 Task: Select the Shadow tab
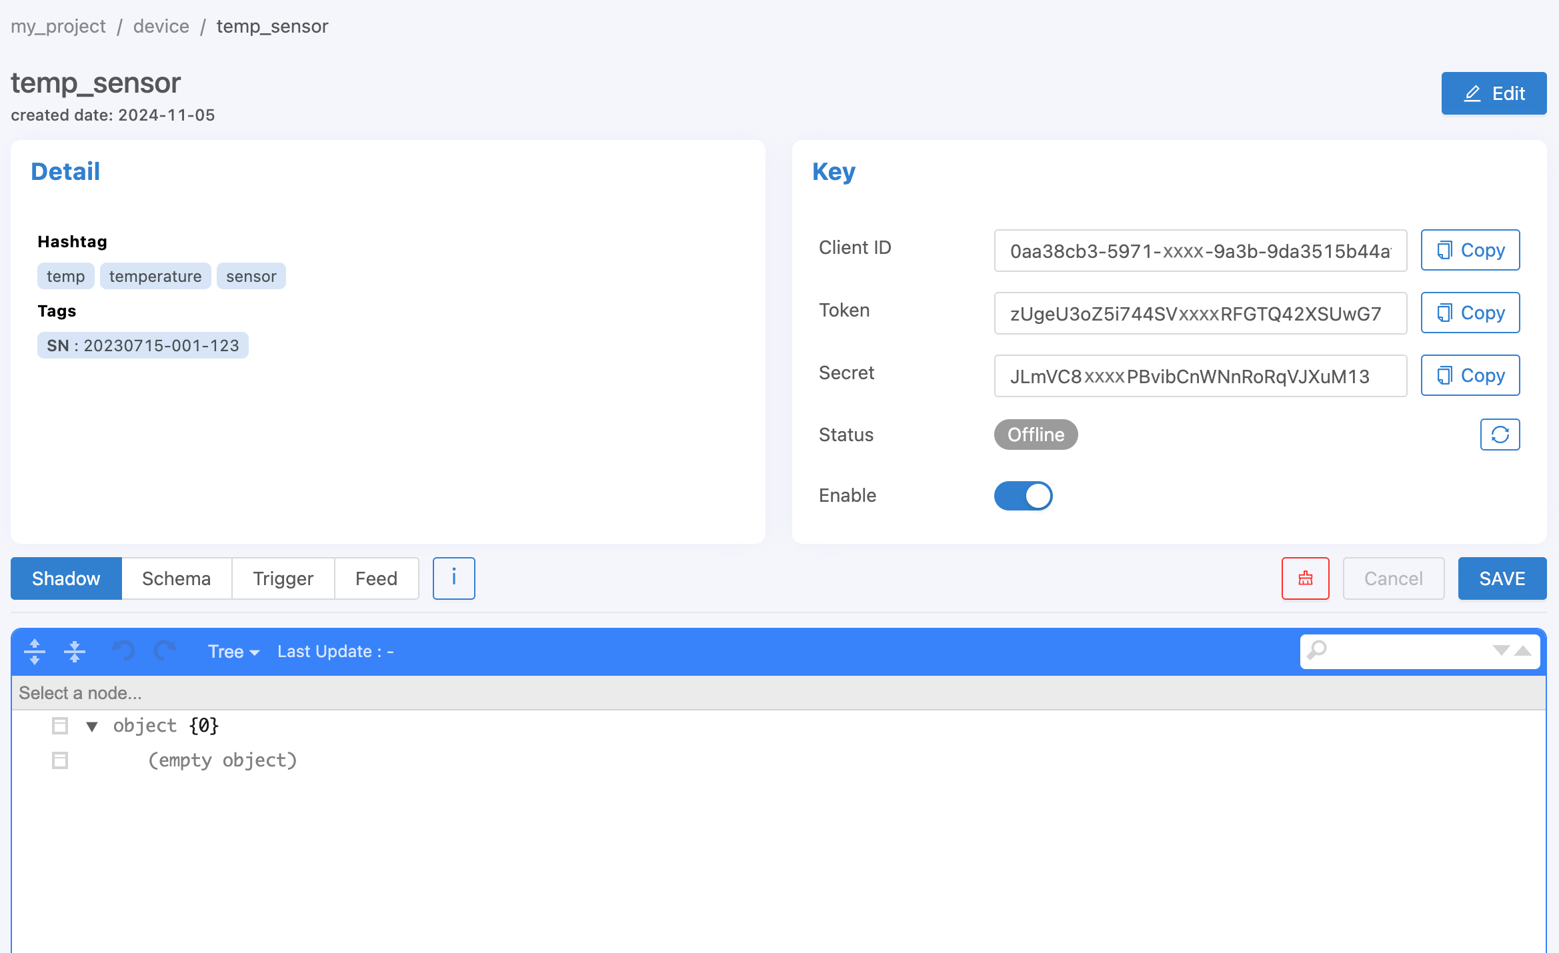[x=67, y=578]
